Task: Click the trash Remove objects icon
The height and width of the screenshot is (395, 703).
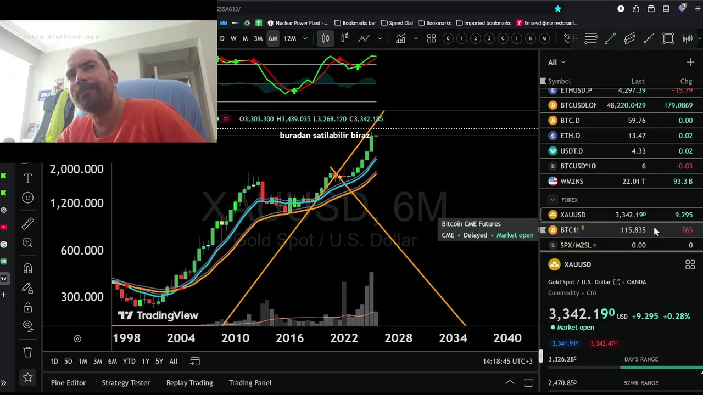Action: tap(27, 352)
